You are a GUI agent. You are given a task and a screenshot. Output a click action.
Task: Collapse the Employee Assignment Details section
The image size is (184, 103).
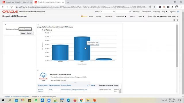pyautogui.click(x=38, y=70)
